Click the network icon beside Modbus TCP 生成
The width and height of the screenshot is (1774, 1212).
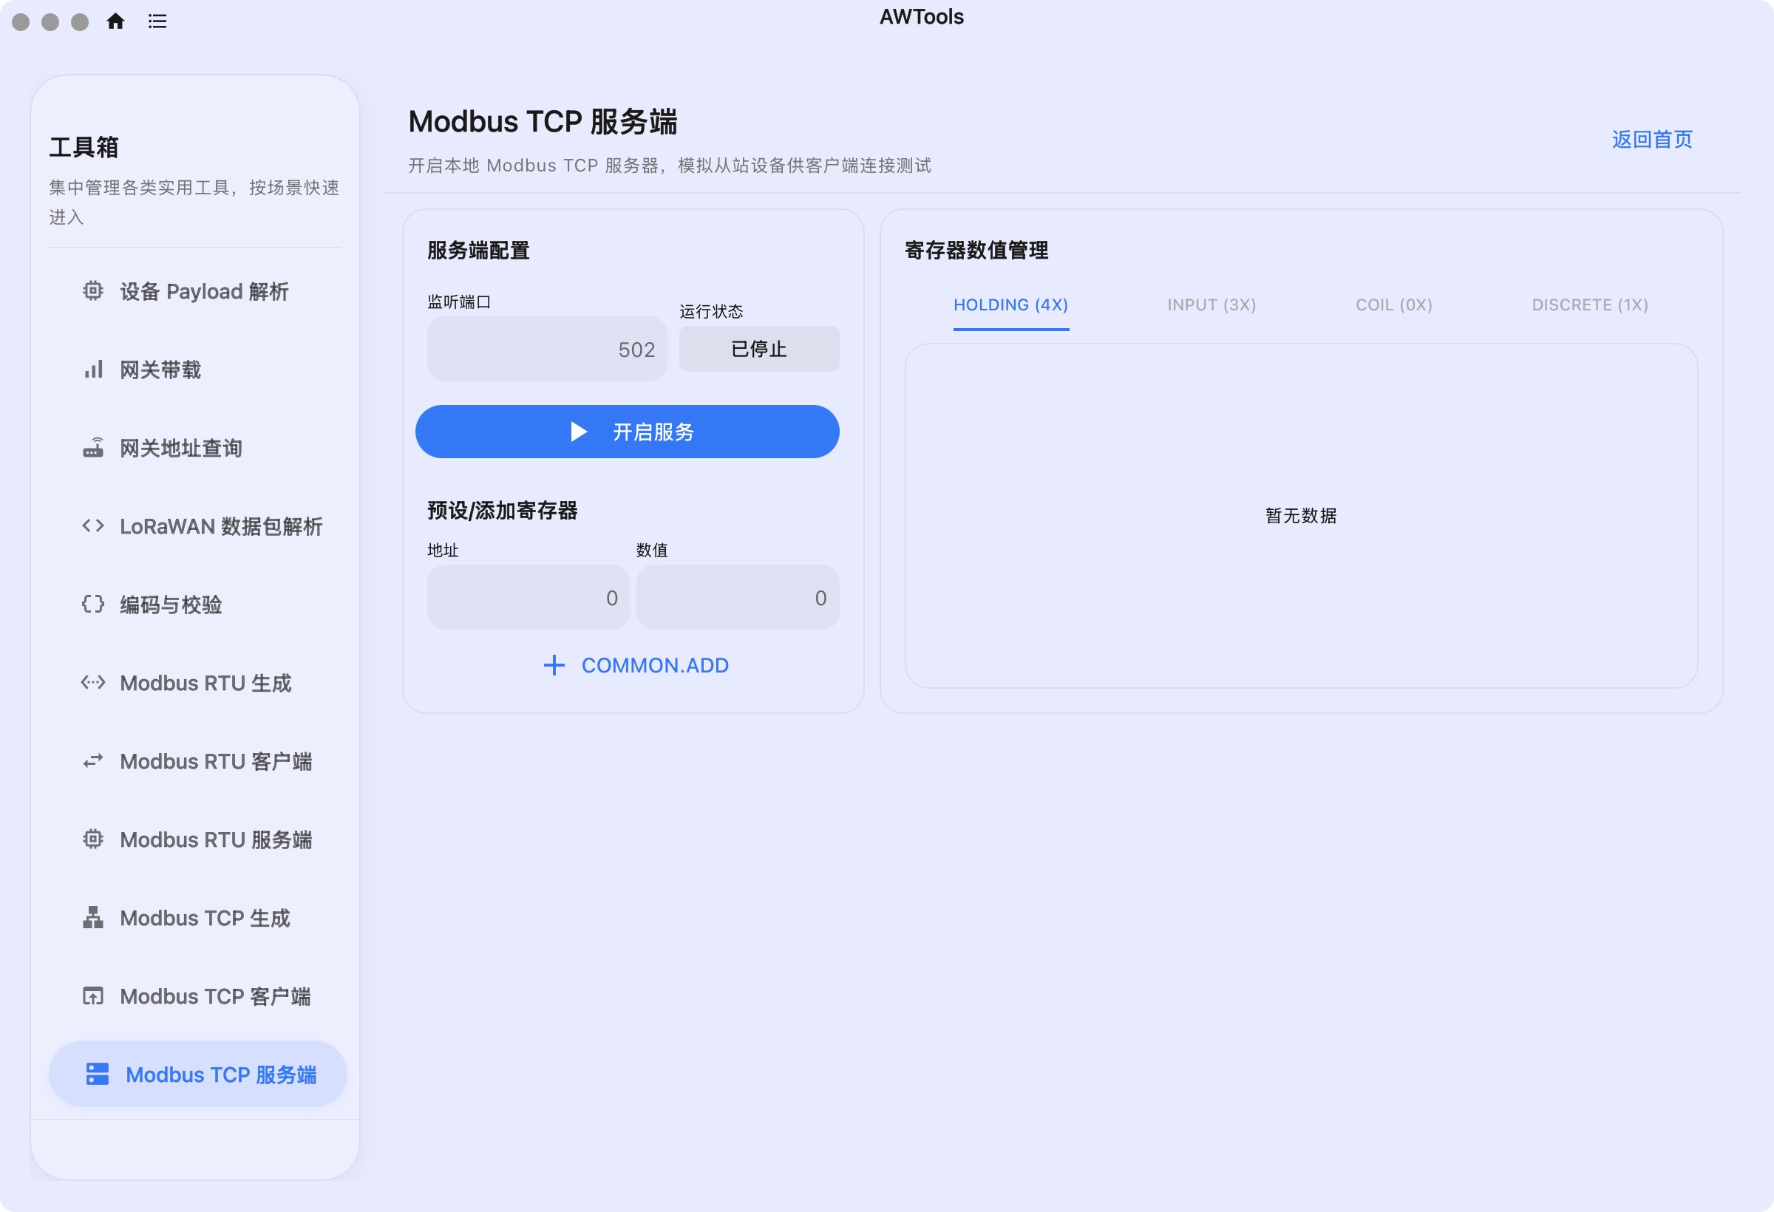click(x=93, y=917)
